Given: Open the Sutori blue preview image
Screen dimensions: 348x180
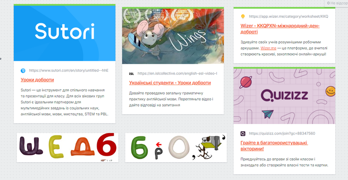Looking at the screenshot, I should (64, 33).
